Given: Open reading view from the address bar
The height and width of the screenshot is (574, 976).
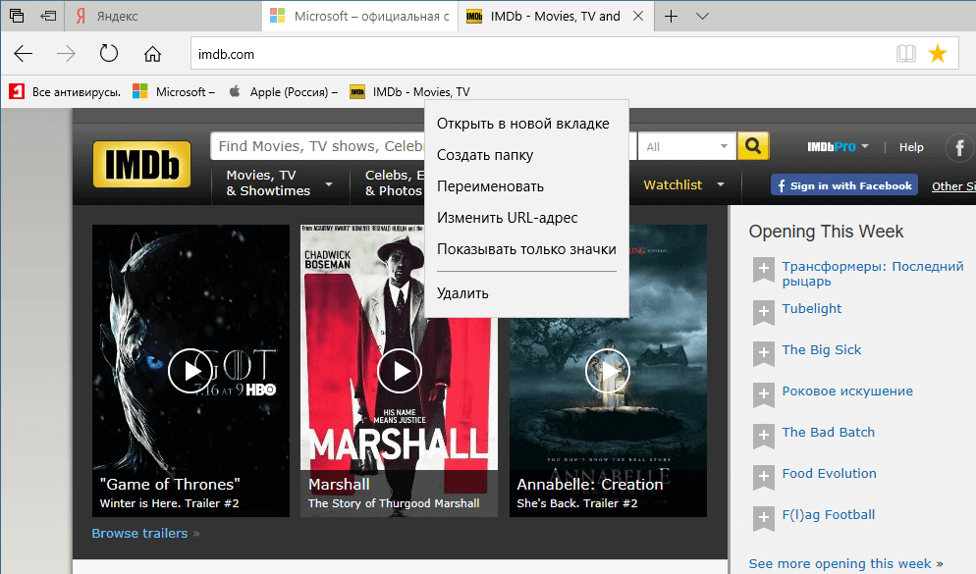Looking at the screenshot, I should (x=904, y=54).
